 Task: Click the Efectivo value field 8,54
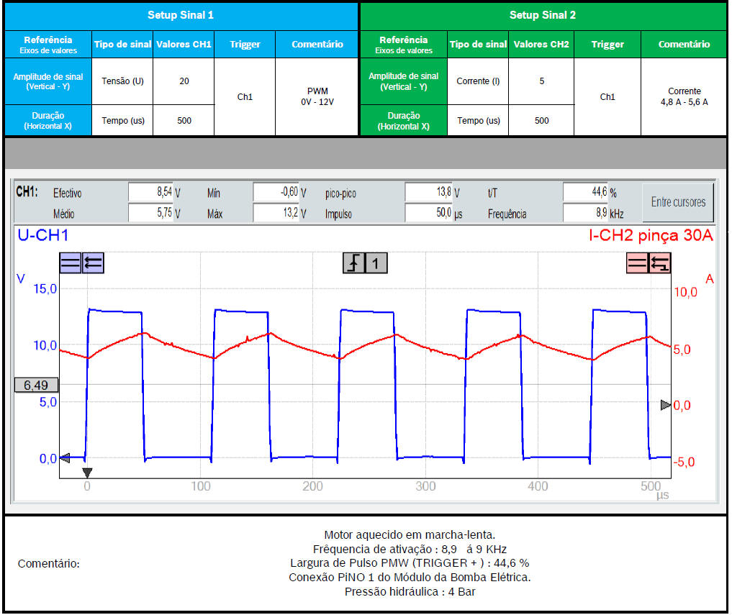click(x=152, y=193)
